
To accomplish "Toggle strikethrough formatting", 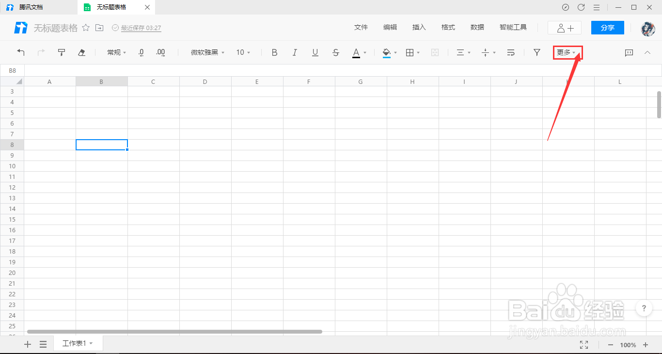I will coord(336,52).
